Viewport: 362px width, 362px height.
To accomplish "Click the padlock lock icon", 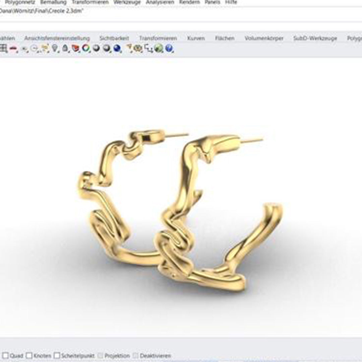I will [65, 49].
